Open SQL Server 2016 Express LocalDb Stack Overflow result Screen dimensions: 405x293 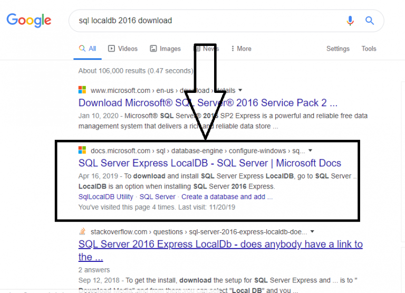220,250
